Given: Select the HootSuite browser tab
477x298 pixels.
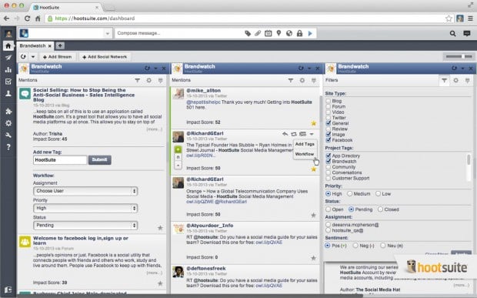Looking at the screenshot, I should [65, 7].
